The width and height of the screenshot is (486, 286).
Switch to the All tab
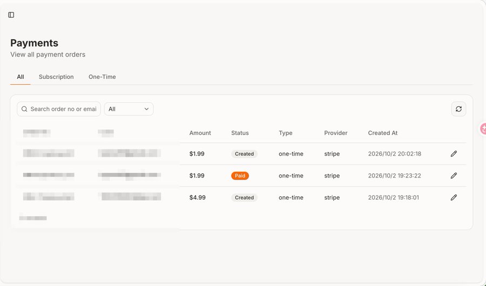tap(21, 77)
